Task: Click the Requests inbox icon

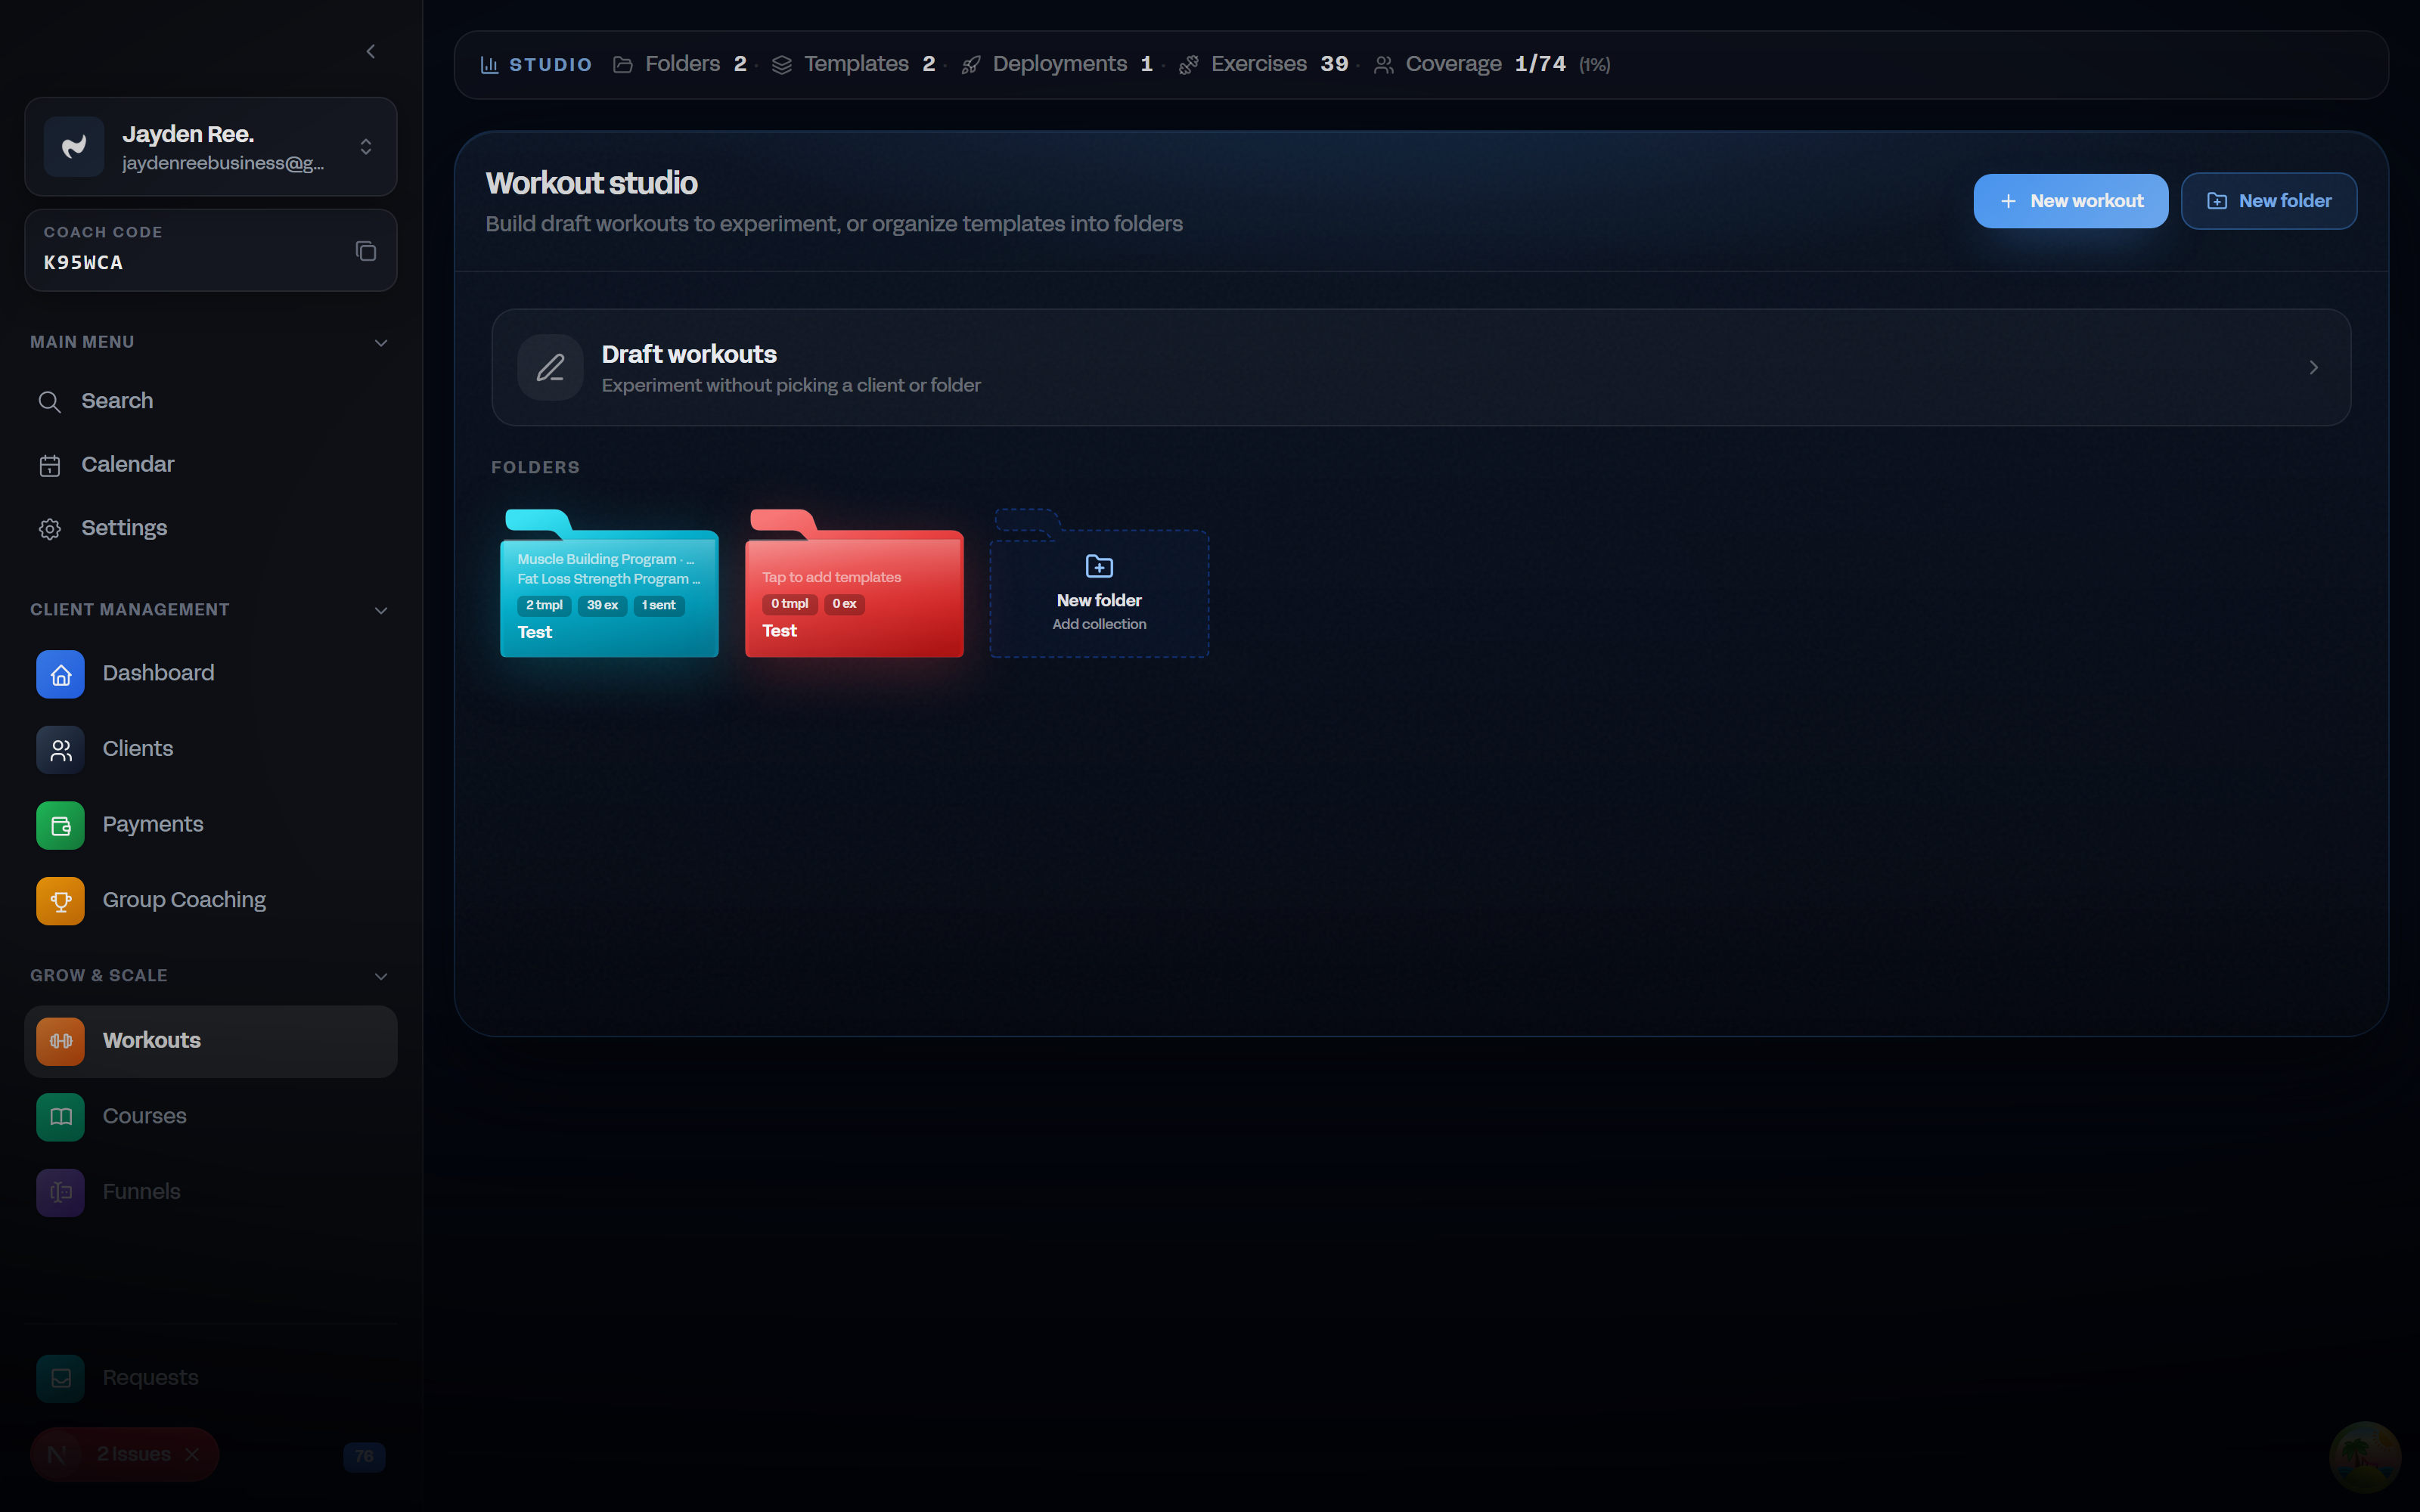Action: point(60,1379)
